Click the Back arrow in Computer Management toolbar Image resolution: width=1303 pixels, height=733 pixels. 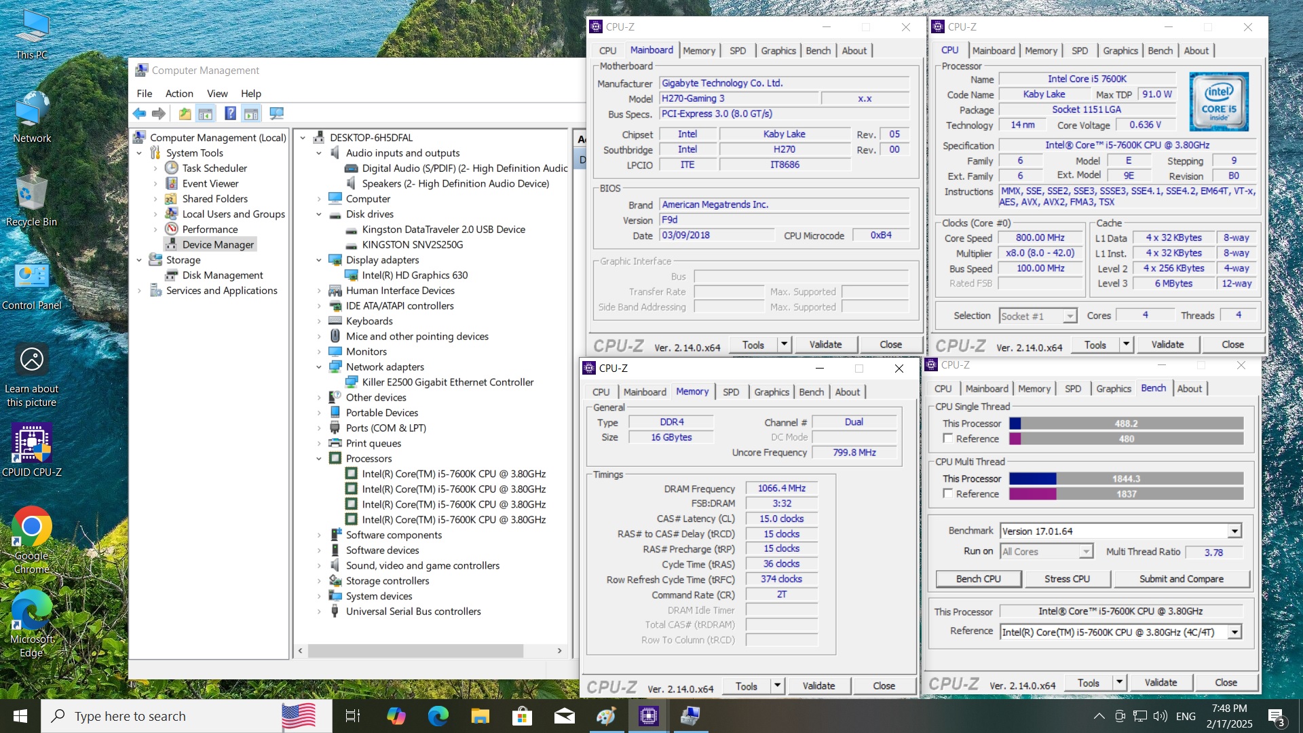[139, 113]
